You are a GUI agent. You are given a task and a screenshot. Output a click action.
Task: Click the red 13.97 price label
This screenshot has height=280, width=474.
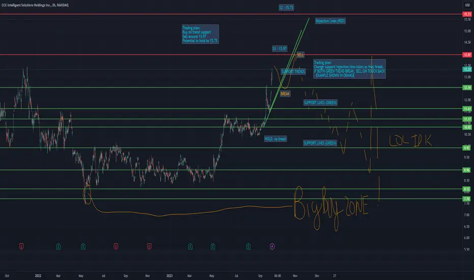[467, 55]
